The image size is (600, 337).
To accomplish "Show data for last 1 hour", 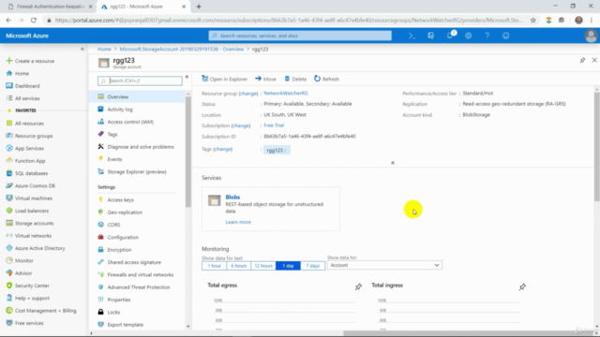I will point(214,266).
